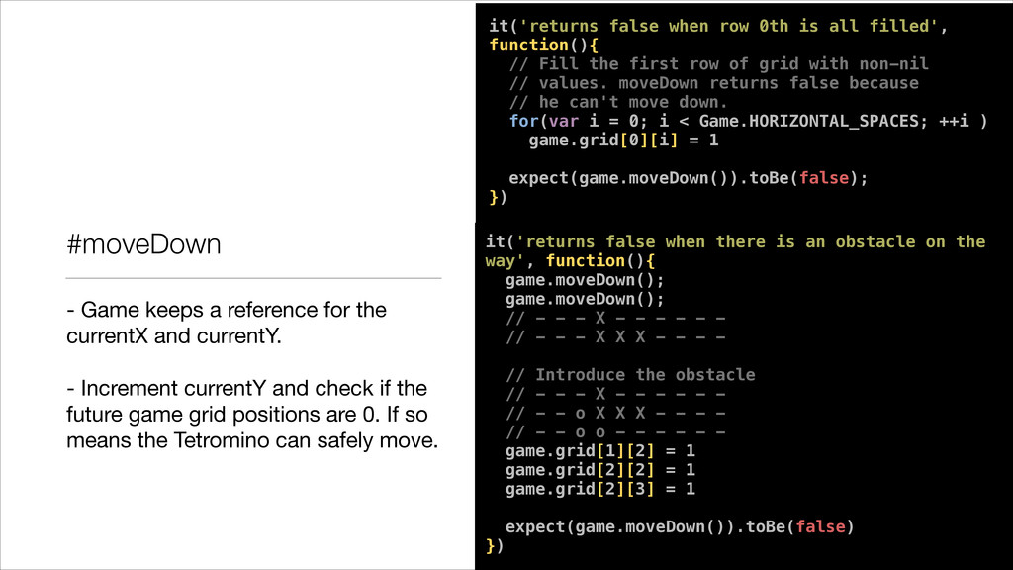1013x570 pixels.
Task: Click the #moveDown slide heading
Action: [x=143, y=244]
